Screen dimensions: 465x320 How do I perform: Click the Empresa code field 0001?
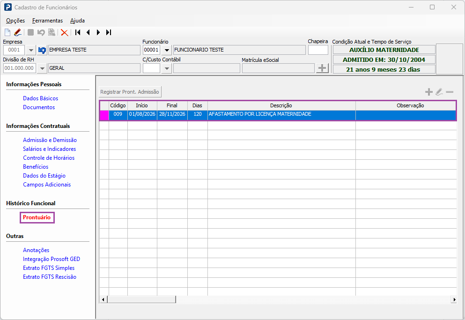coord(14,50)
